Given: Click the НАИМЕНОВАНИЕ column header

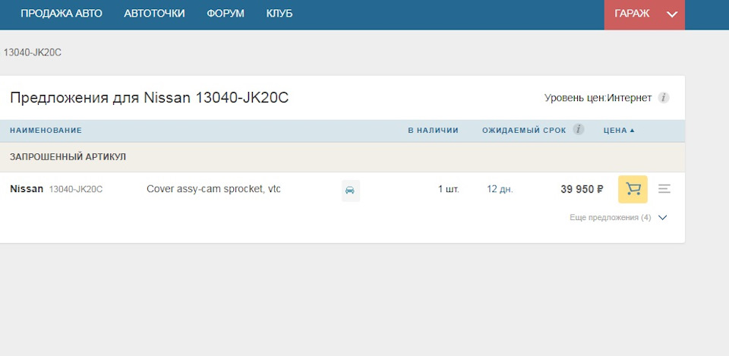Looking at the screenshot, I should [x=46, y=131].
